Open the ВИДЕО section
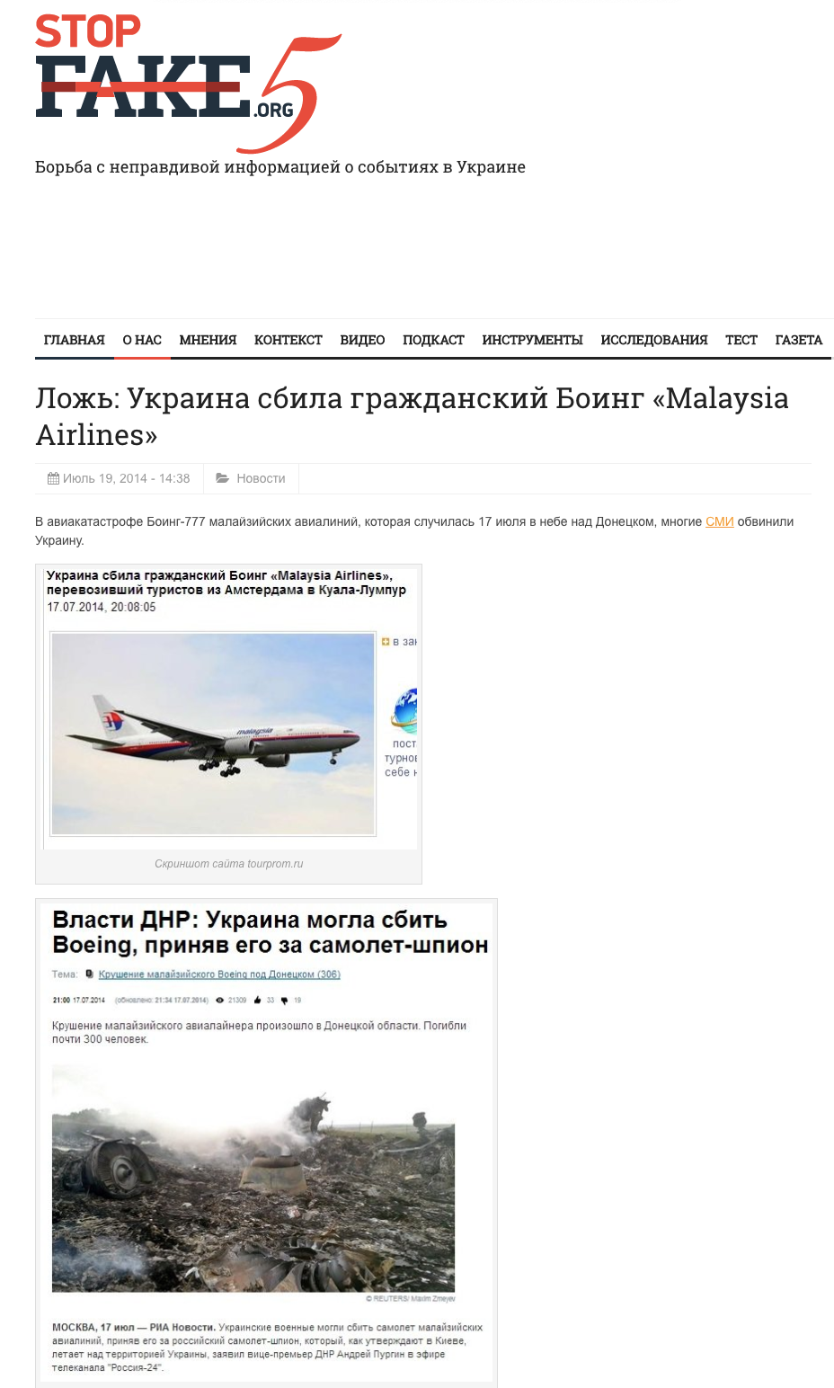834x1388 pixels. pos(362,340)
